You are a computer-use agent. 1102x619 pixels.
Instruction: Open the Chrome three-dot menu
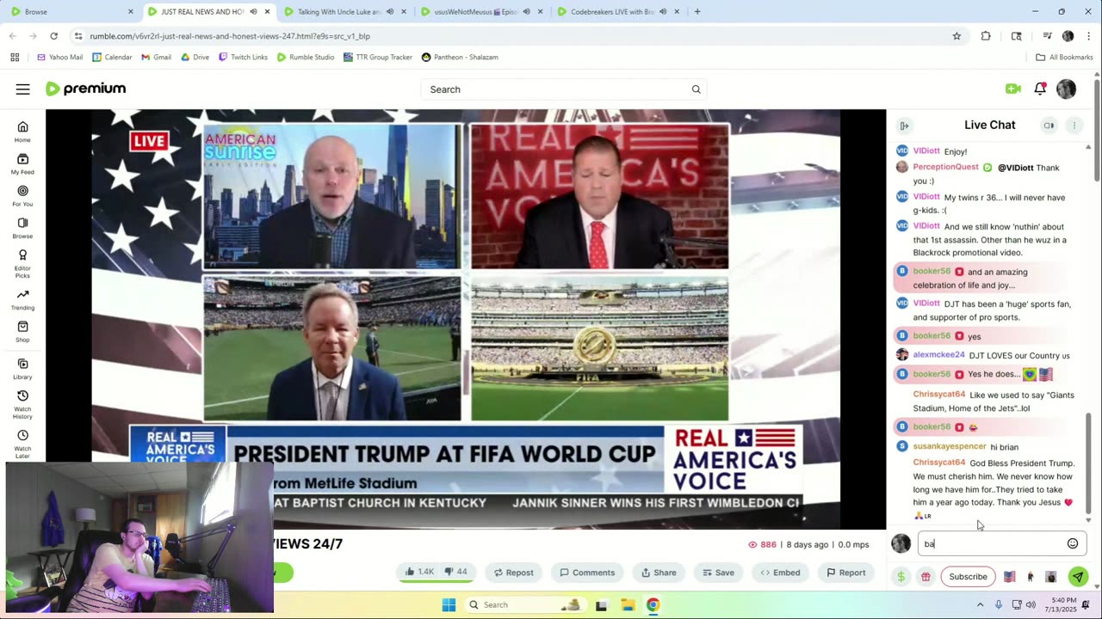coord(1088,36)
